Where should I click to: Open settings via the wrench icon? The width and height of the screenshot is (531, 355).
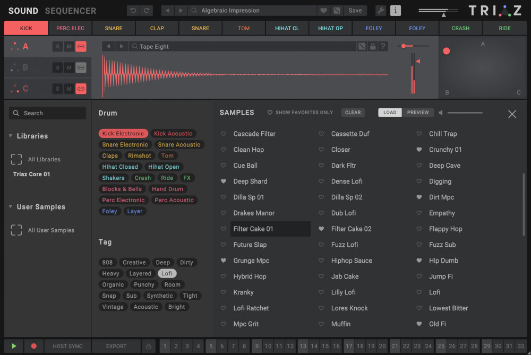pyautogui.click(x=381, y=10)
